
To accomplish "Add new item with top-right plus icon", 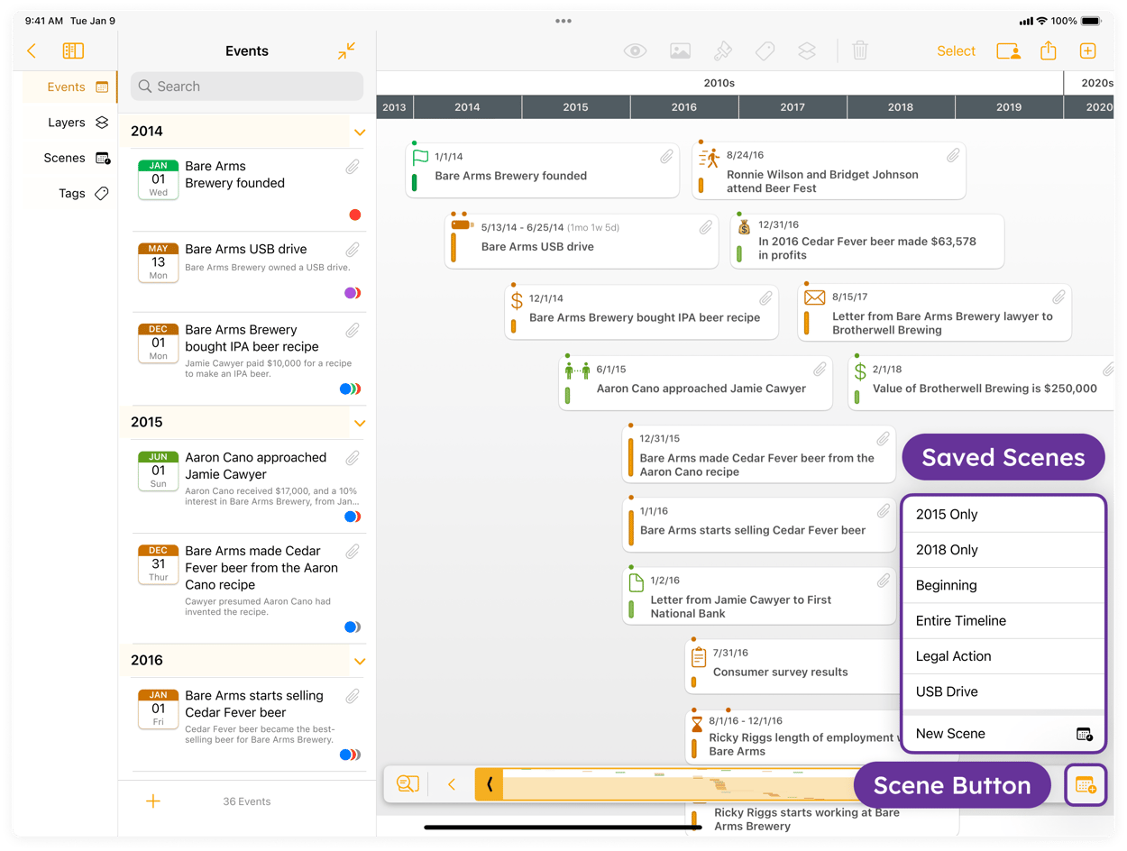I will (1088, 51).
